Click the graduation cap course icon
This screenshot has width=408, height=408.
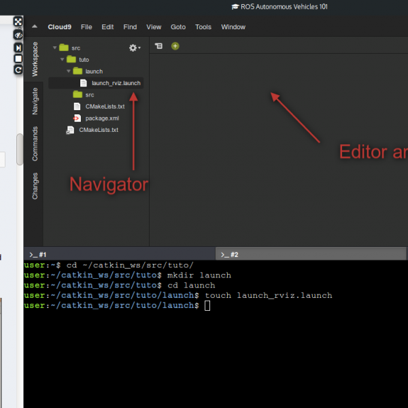[x=235, y=7]
